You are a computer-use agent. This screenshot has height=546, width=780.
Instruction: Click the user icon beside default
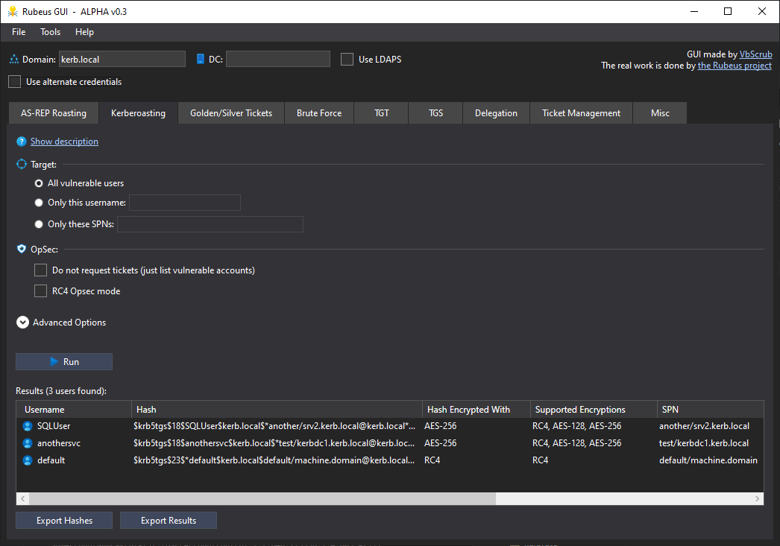pos(28,460)
